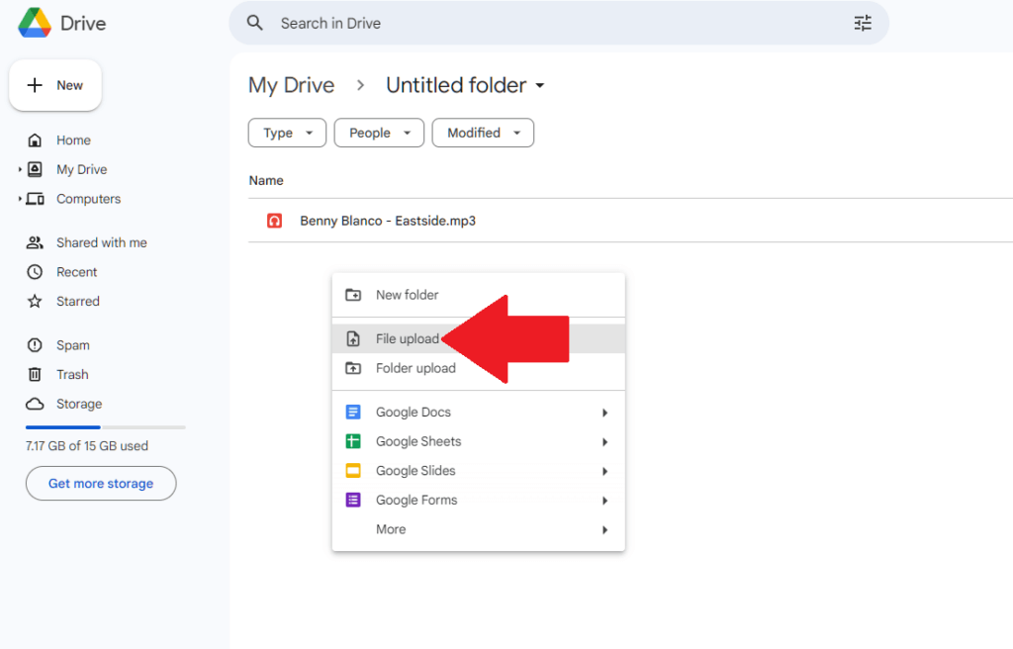The image size is (1013, 649).
Task: Open Trash label in the sidebar
Action: tap(71, 374)
